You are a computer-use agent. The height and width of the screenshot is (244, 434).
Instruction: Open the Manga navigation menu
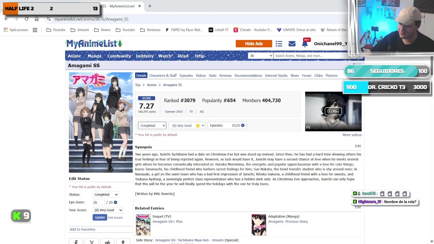[94, 56]
